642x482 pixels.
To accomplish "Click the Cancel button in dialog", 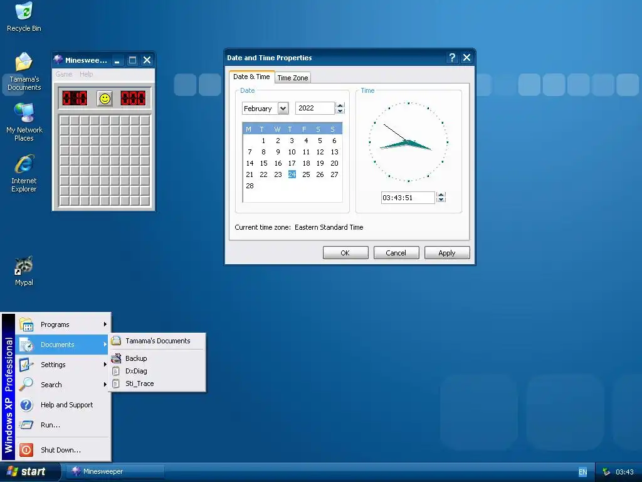I will 396,253.
